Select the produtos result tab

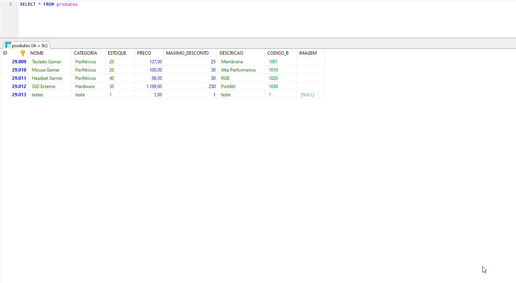tap(27, 45)
